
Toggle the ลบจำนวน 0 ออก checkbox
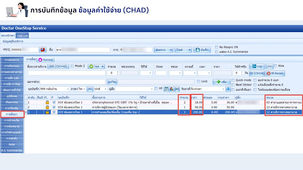coord(255,80)
